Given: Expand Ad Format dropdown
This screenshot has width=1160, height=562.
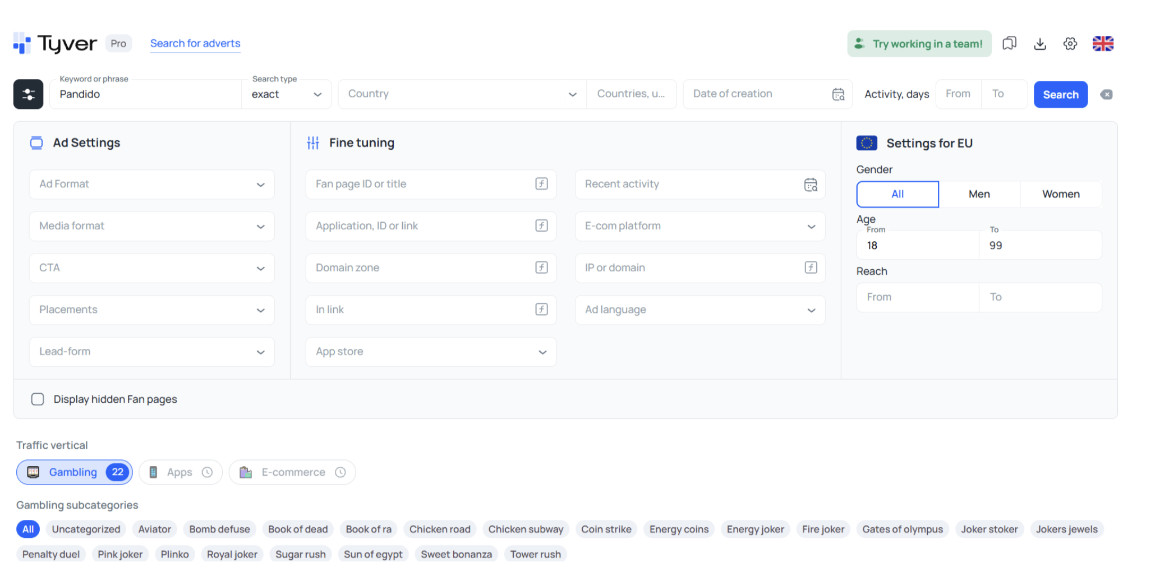Looking at the screenshot, I should [152, 185].
